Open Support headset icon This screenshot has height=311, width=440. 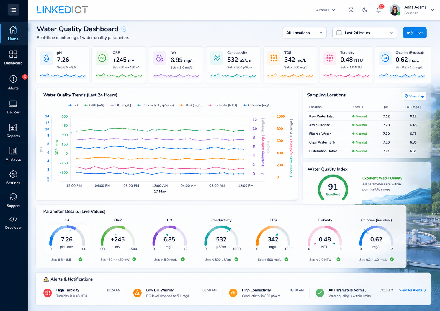(x=13, y=197)
